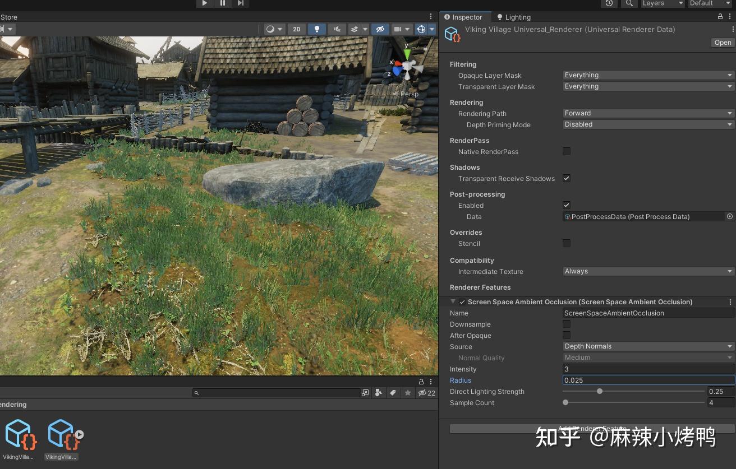The image size is (736, 469).
Task: Open the Depth Priming Mode dropdown
Action: [x=648, y=124]
